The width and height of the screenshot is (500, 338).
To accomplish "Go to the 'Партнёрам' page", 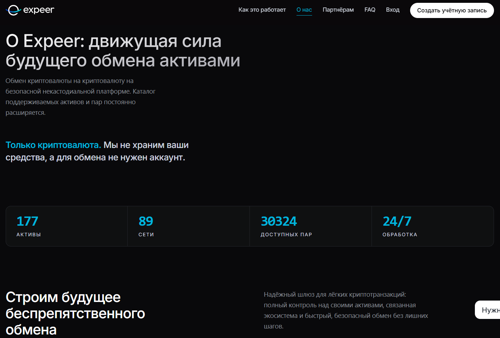I will click(x=338, y=10).
